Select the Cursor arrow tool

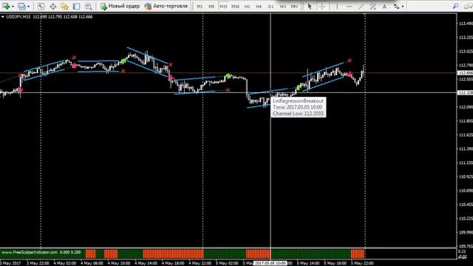(x=310, y=7)
